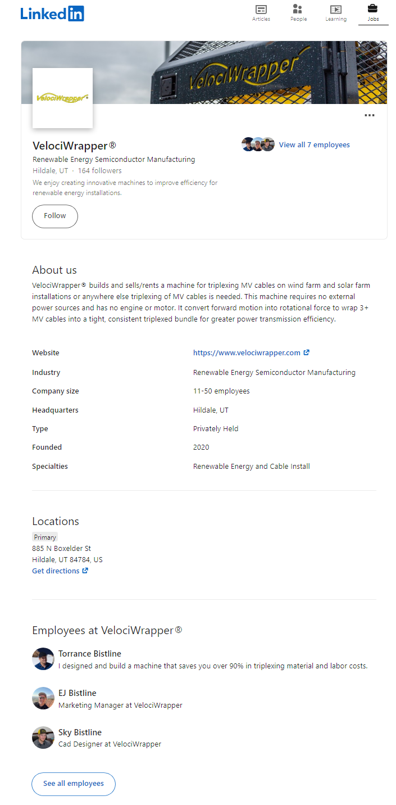This screenshot has width=396, height=805.
Task: Open the LinkedIn home logo
Action: (x=52, y=13)
